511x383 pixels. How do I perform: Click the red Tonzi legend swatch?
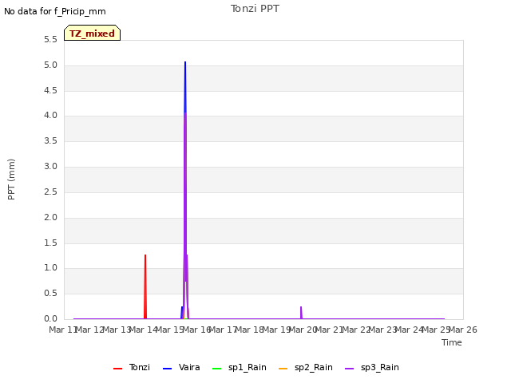pos(117,369)
